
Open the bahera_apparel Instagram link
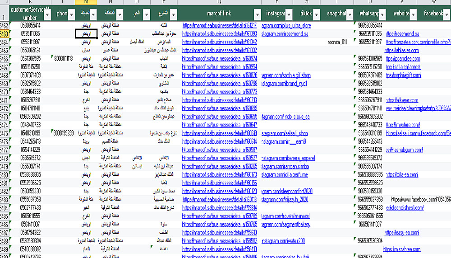(288, 158)
